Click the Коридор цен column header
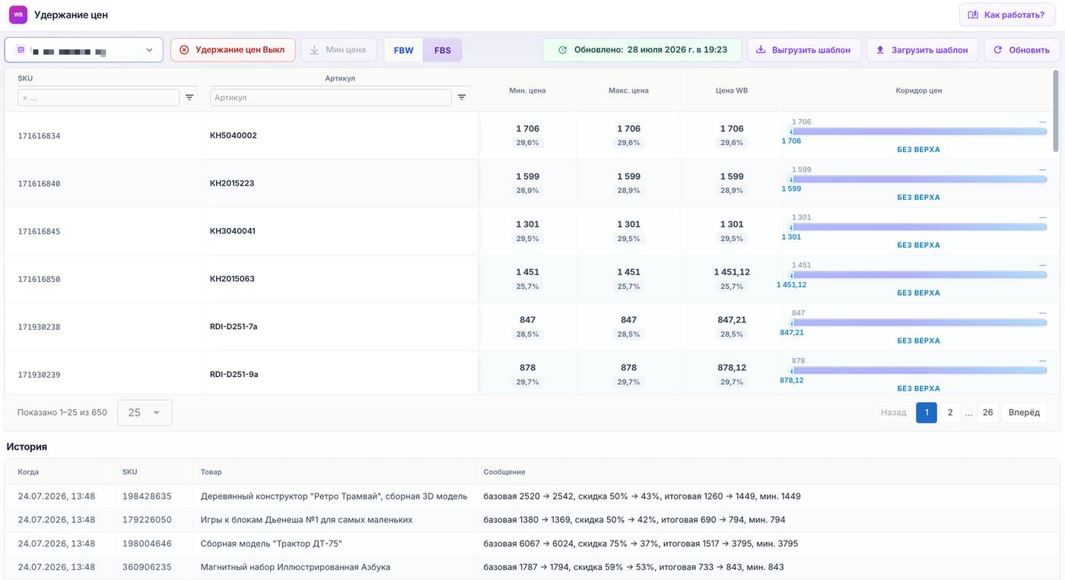 click(x=919, y=90)
